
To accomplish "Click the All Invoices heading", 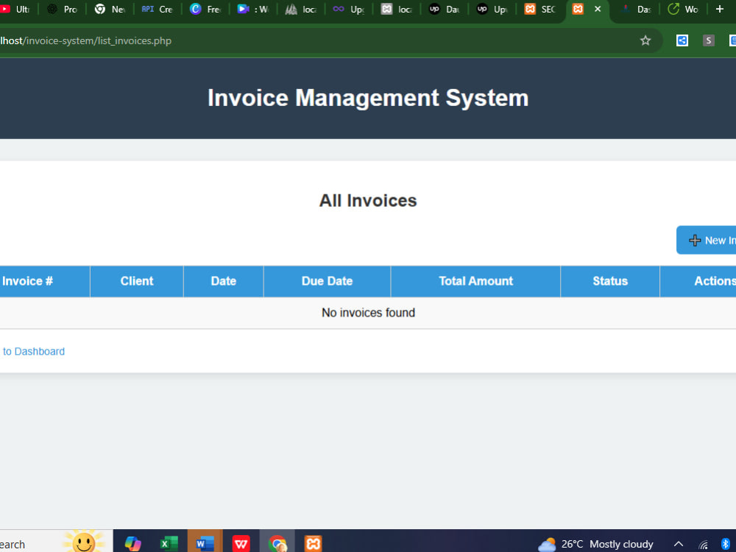I will coord(368,200).
